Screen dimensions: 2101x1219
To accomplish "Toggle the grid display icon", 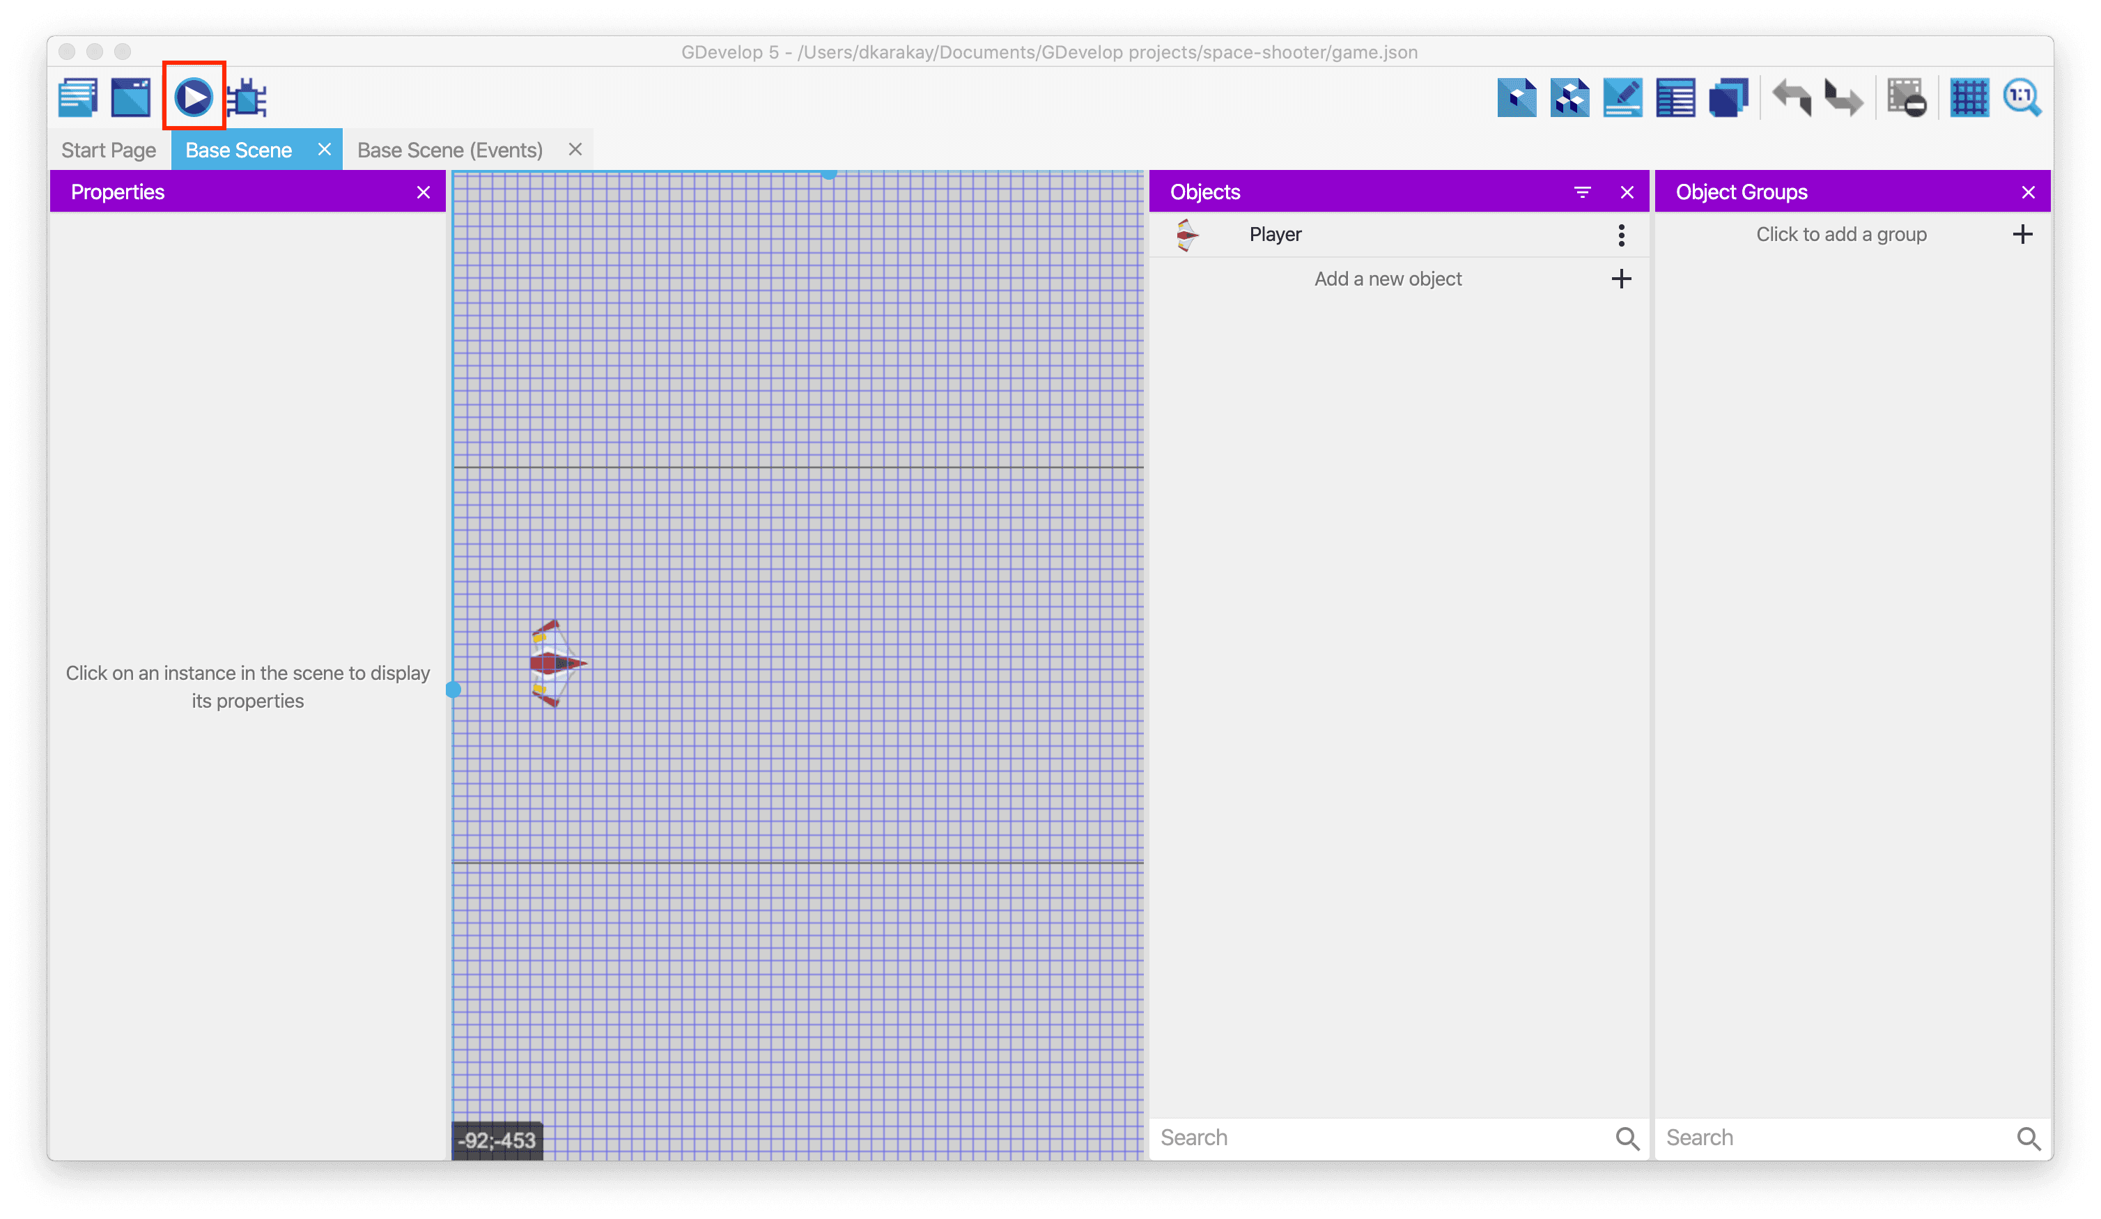I will pyautogui.click(x=1969, y=98).
